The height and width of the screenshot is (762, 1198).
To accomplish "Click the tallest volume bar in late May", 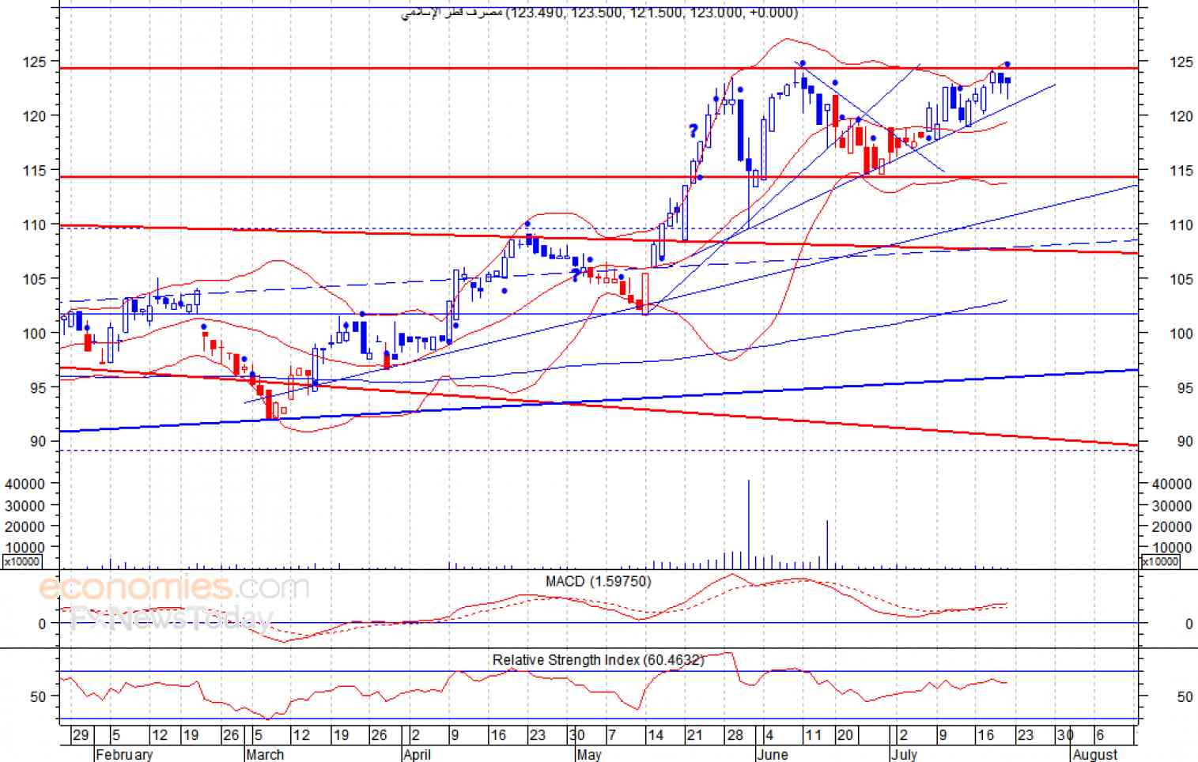I will click(748, 523).
